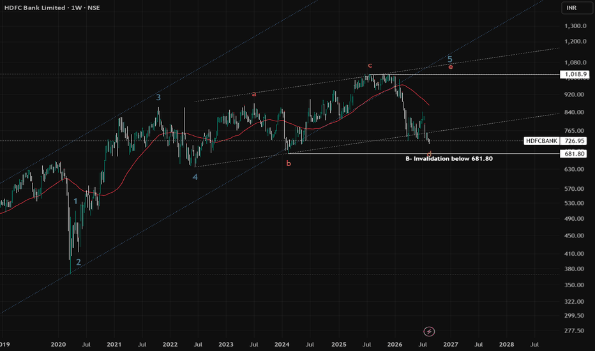
Task: Click 299.50 on the price axis
Action: coord(574,316)
